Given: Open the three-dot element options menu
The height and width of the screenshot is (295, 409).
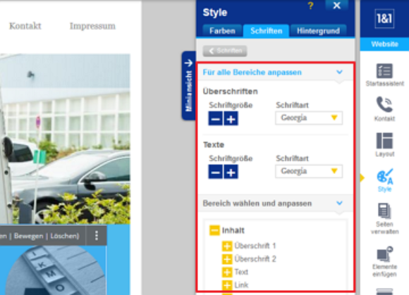Looking at the screenshot, I should pyautogui.click(x=96, y=236).
